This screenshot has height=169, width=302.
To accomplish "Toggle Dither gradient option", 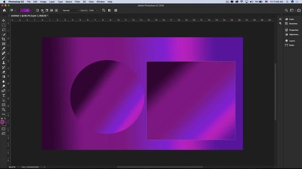I will [x=109, y=10].
